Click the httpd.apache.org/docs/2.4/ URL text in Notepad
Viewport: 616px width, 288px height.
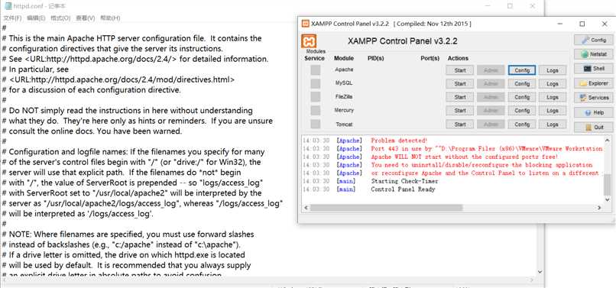[x=101, y=59]
